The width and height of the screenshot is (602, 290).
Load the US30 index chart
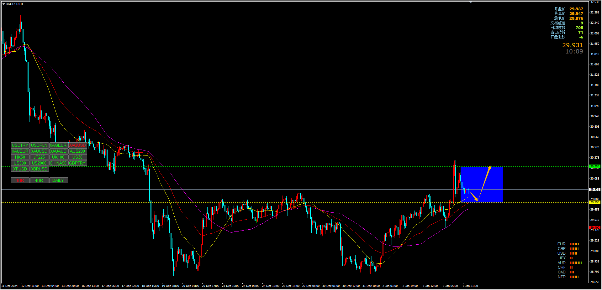(x=77, y=157)
